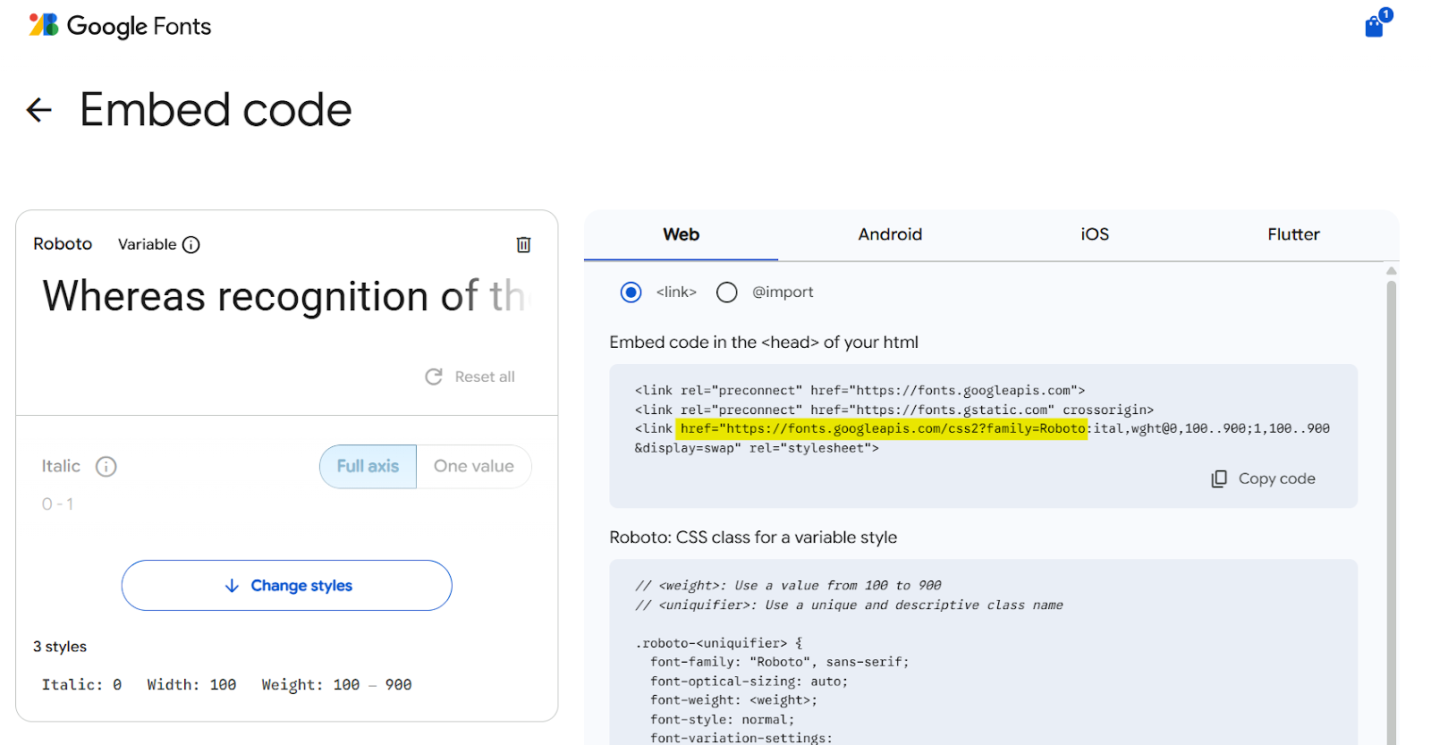The height and width of the screenshot is (745, 1431).
Task: Click the scrollbar up arrow in code panel
Action: pyautogui.click(x=1391, y=270)
